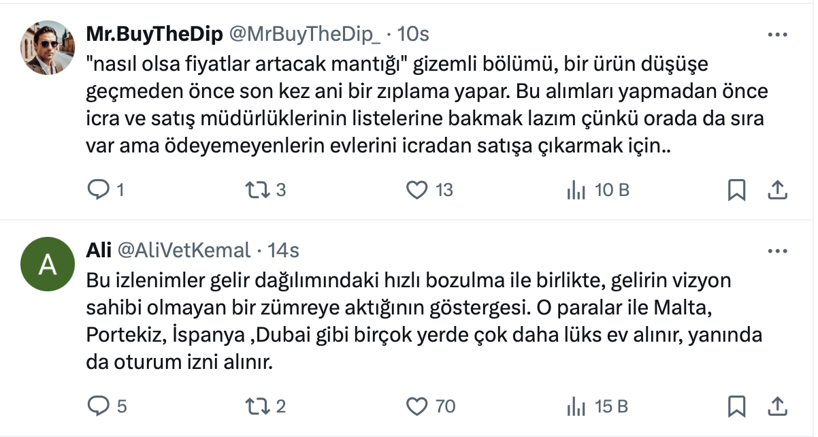Screen dimensions: 818x437
Task: Share Mr.BuyTheDip's tweet
Action: [778, 190]
